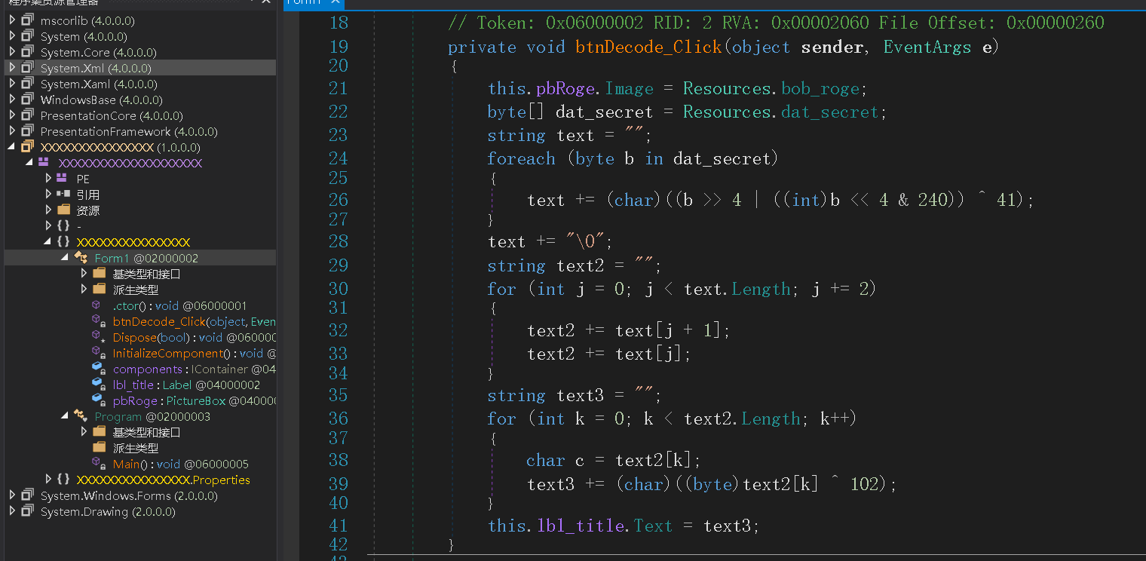Click the System.Drawing assembly icon
This screenshot has width=1146, height=561.
(x=28, y=511)
